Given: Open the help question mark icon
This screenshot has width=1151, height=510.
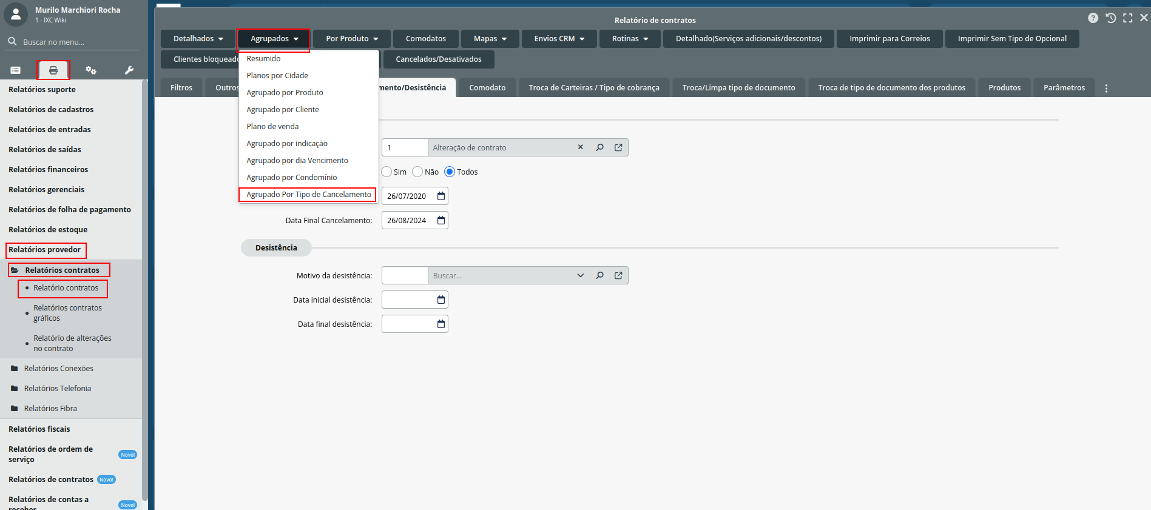Looking at the screenshot, I should [1093, 18].
